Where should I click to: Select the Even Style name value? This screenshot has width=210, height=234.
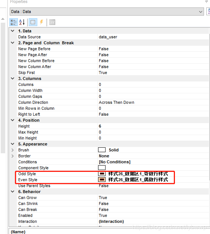pos(138,180)
